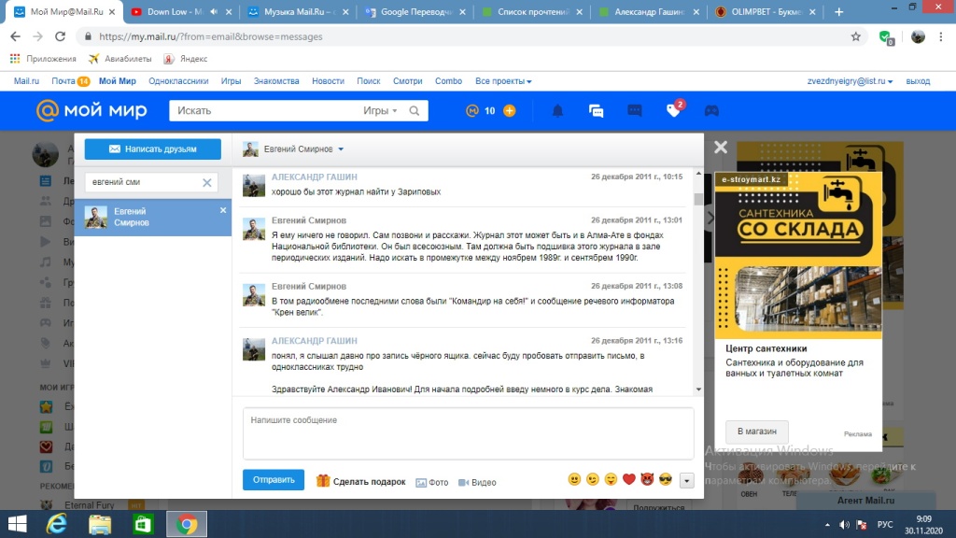Open Одноклассники link

coord(178,81)
